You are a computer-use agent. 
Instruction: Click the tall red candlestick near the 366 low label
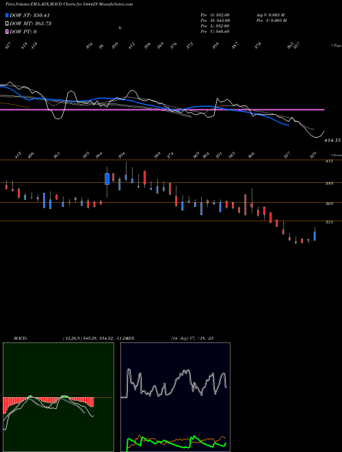tap(246, 204)
